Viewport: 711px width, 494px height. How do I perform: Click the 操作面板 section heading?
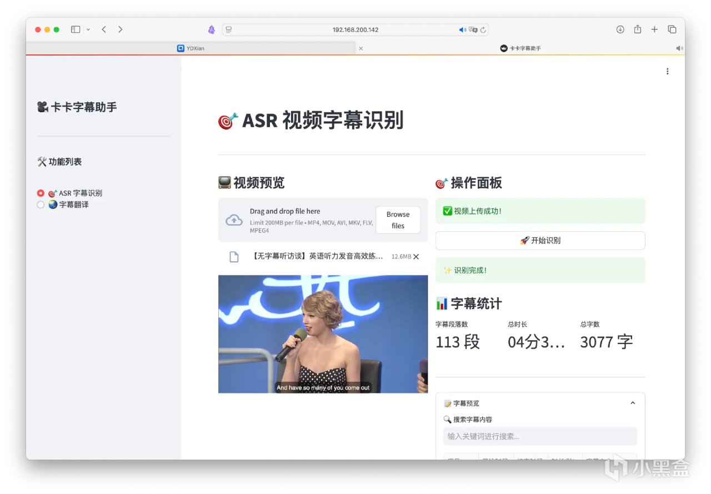[469, 183]
